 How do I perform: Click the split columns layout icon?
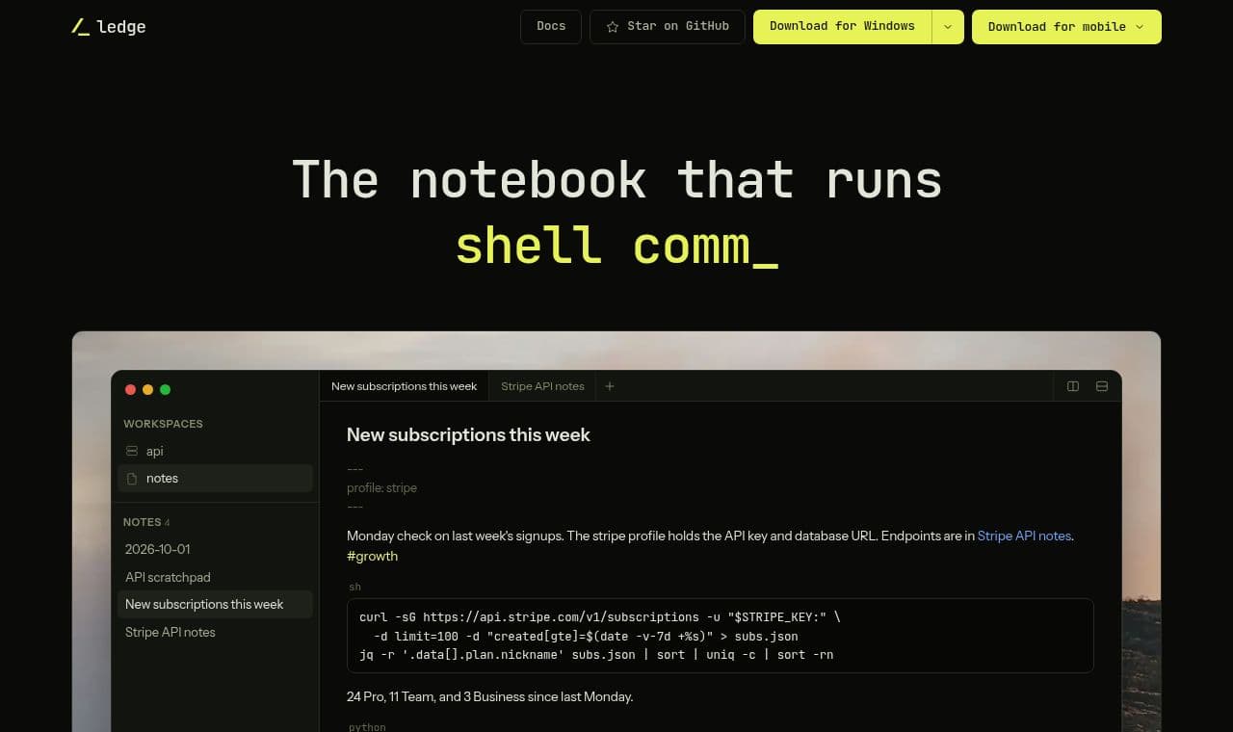click(x=1073, y=386)
